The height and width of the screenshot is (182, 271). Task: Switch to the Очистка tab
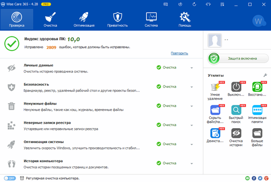(x=50, y=19)
